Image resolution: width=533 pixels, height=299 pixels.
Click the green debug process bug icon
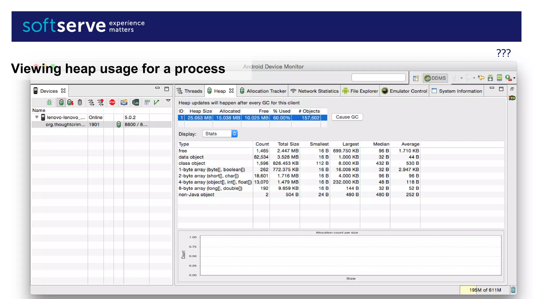[x=49, y=103]
